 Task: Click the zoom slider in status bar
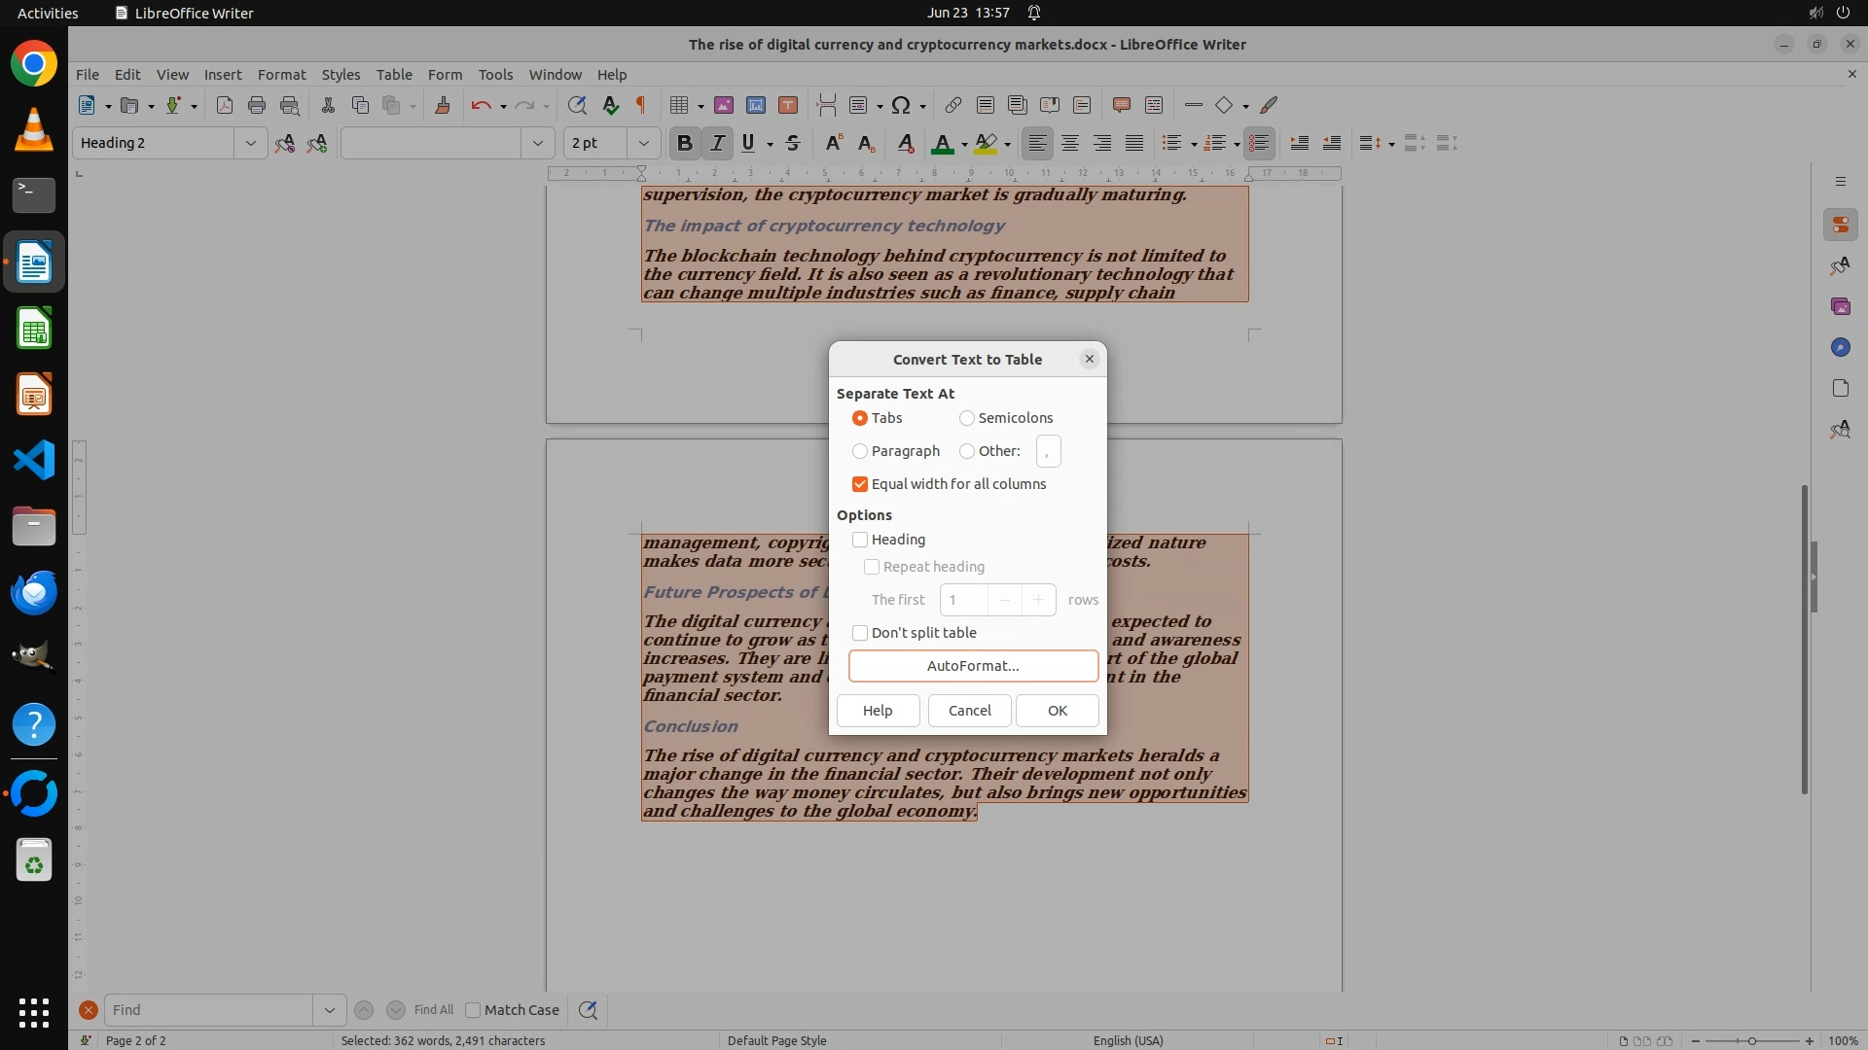tap(1751, 1040)
